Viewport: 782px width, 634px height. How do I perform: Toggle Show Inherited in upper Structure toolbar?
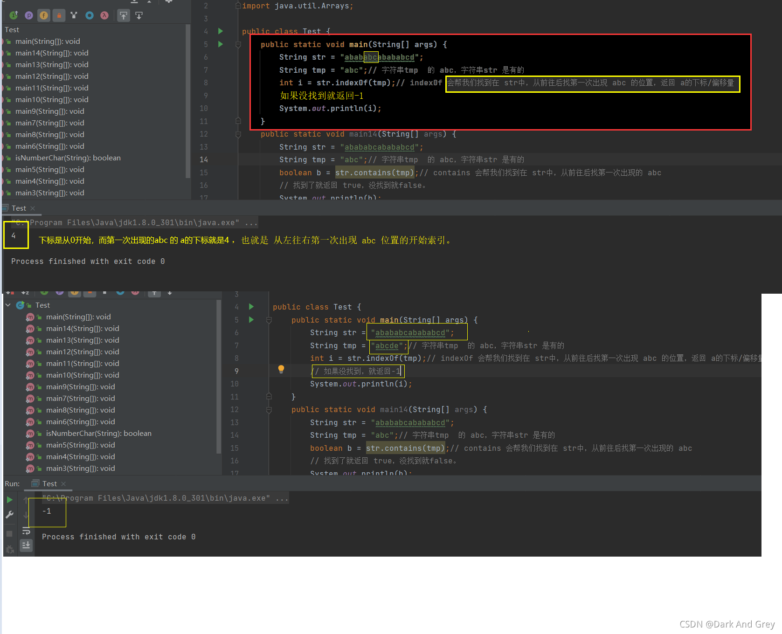pyautogui.click(x=14, y=15)
